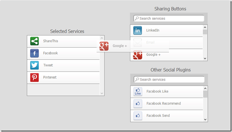Click the Facebook Like thumbs-up icon

click(x=138, y=91)
